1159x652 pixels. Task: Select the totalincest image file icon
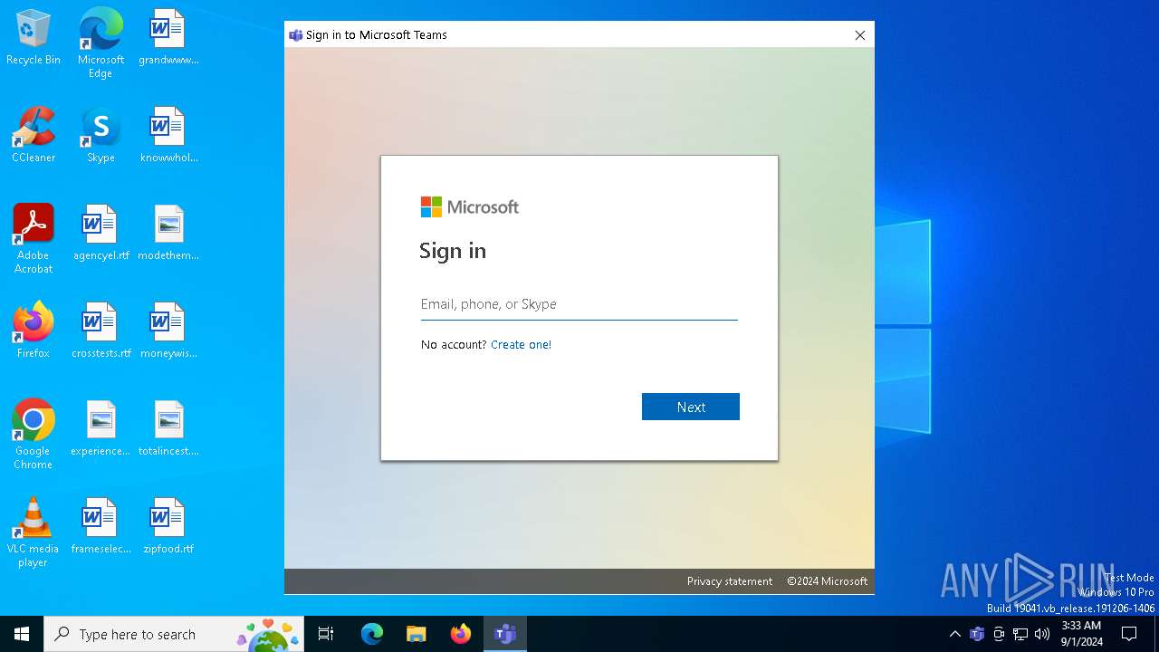click(x=168, y=429)
